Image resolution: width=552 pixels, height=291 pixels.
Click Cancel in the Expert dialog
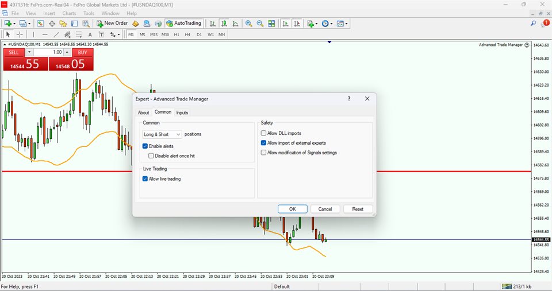(x=325, y=209)
